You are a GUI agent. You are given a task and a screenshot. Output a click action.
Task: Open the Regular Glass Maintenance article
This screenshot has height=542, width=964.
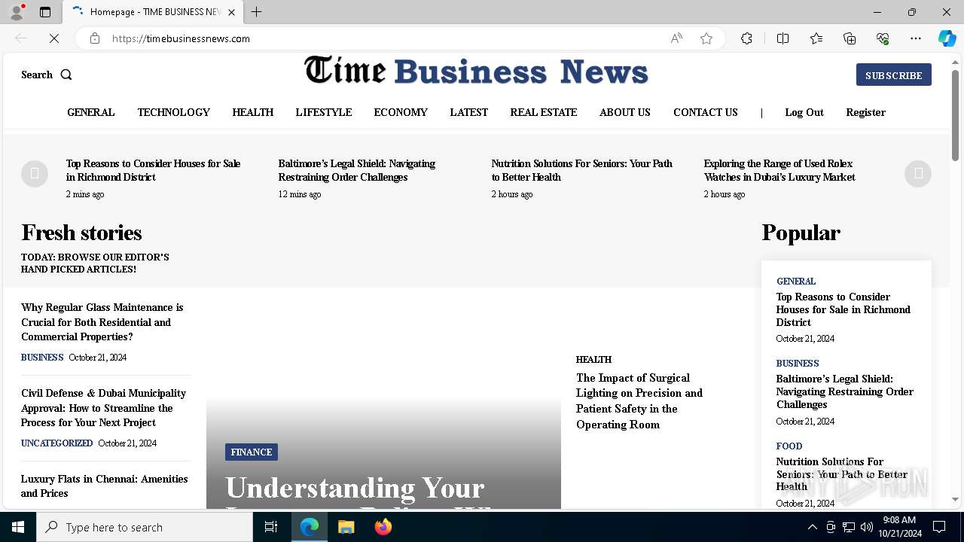102,322
